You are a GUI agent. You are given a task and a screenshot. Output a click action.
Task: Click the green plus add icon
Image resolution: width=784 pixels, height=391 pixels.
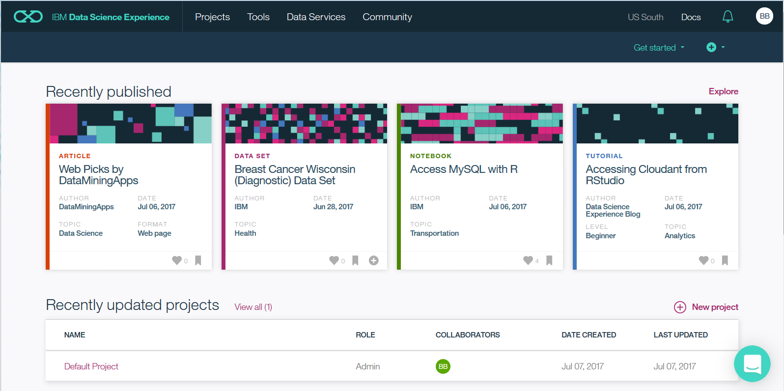(x=711, y=47)
